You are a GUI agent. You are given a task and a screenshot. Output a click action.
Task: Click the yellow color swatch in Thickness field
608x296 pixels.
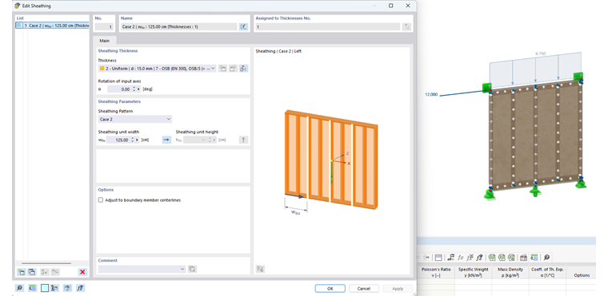(x=102, y=69)
